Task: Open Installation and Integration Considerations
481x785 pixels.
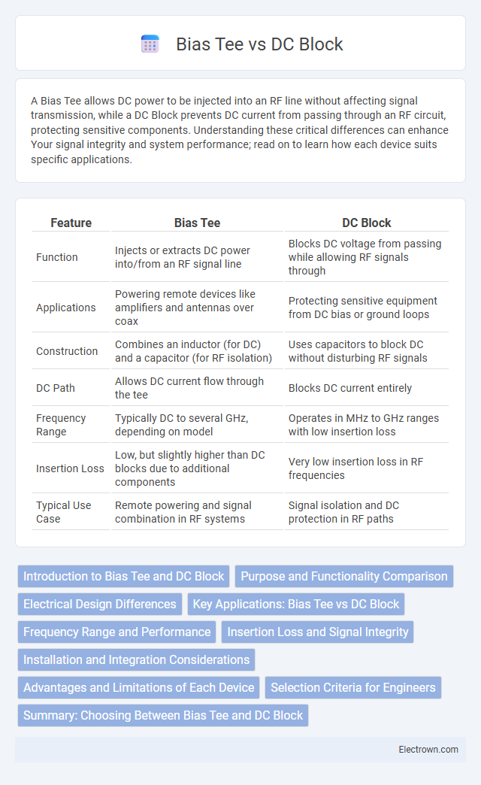Action: point(136,660)
